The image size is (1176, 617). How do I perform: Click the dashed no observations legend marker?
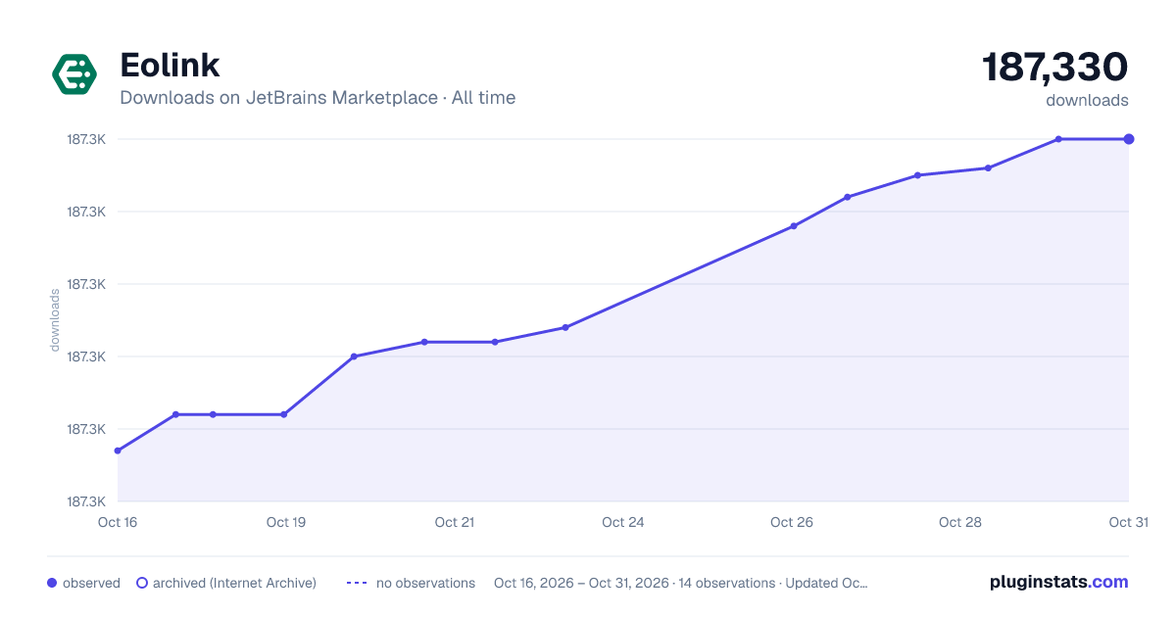coord(357,583)
